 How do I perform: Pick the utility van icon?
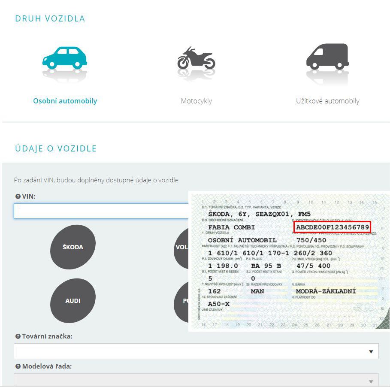click(327, 57)
